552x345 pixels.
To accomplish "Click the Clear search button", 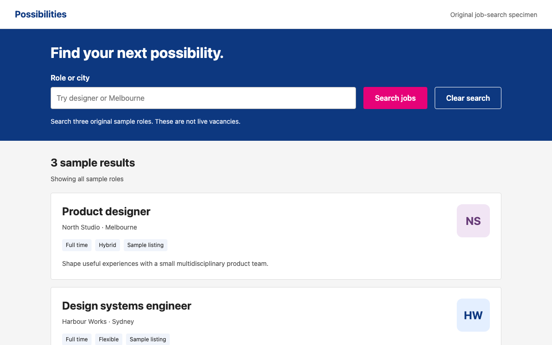I will (468, 98).
